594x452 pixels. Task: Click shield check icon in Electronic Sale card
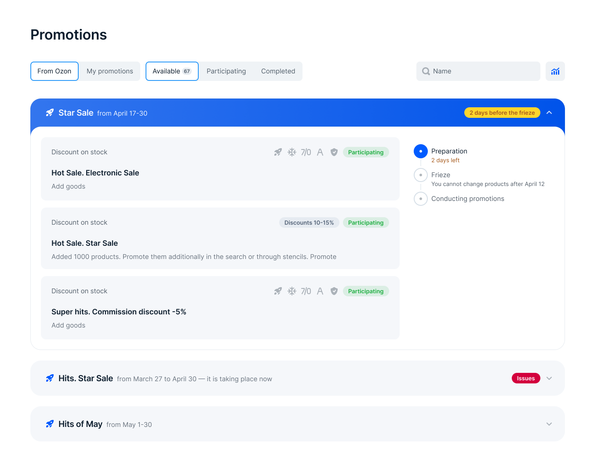334,152
